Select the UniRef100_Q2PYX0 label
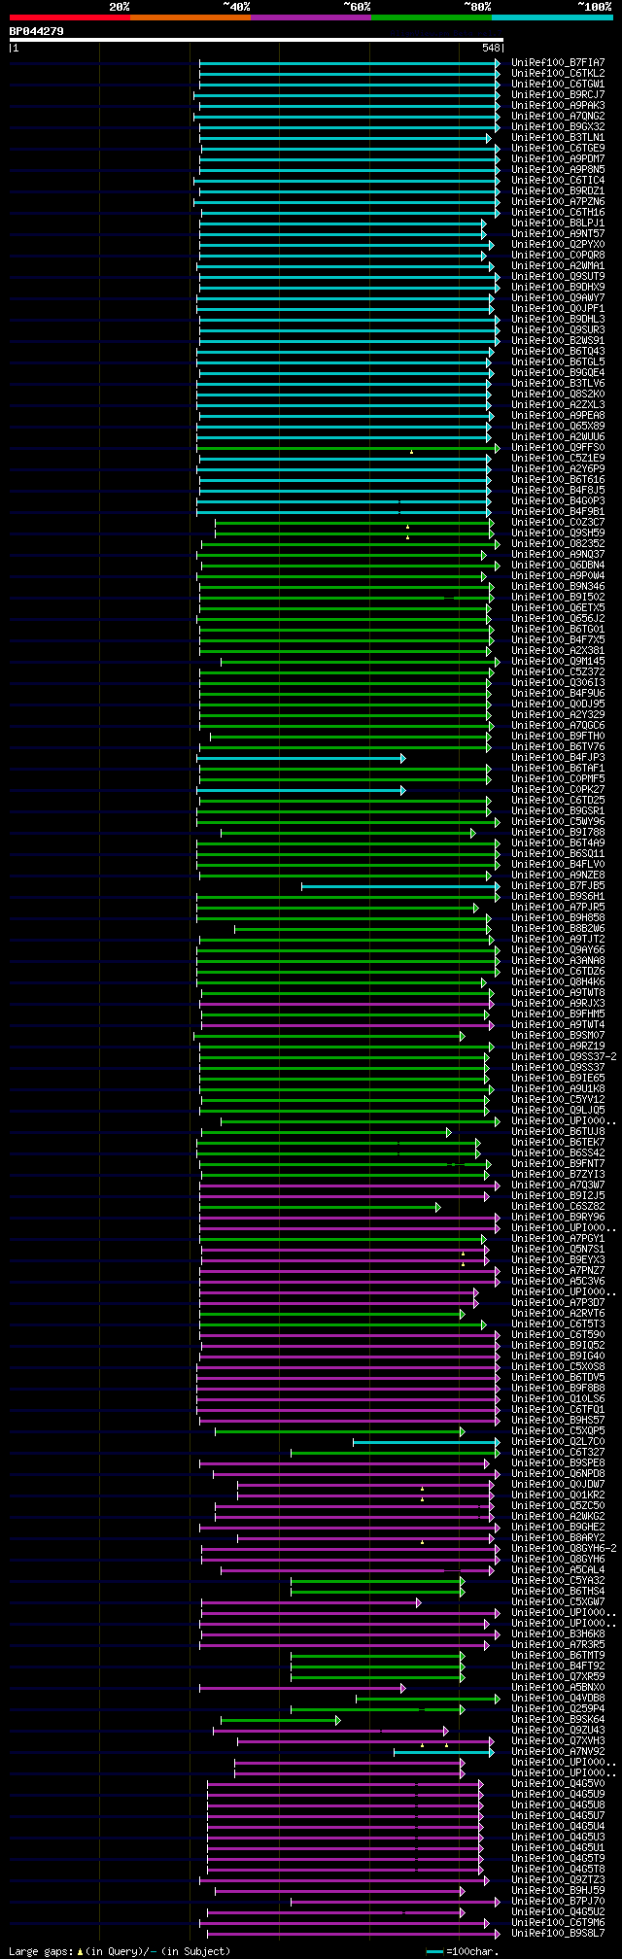The width and height of the screenshot is (622, 1959). pyautogui.click(x=558, y=244)
